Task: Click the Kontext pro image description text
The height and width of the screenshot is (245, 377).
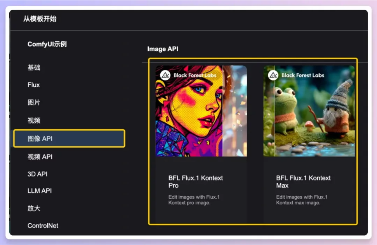Action: coord(194,200)
